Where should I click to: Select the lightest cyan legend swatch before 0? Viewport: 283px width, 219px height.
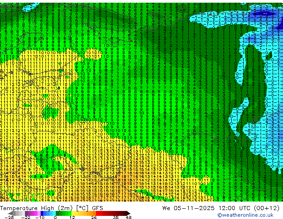(x=54, y=213)
